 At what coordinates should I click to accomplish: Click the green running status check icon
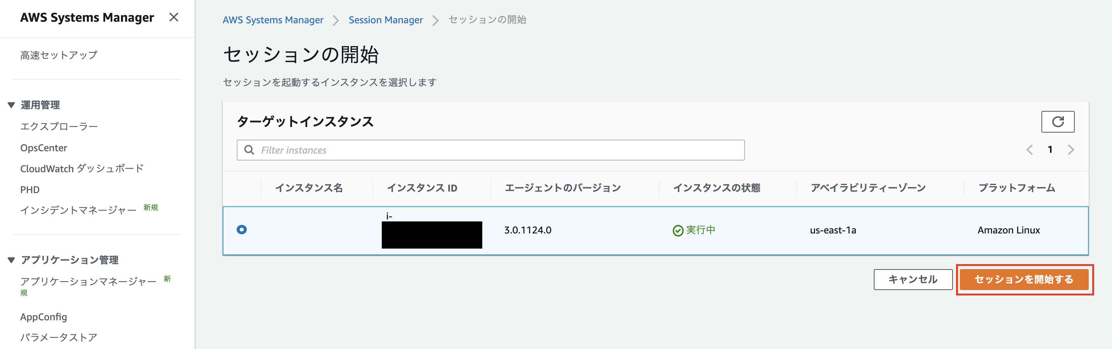678,231
